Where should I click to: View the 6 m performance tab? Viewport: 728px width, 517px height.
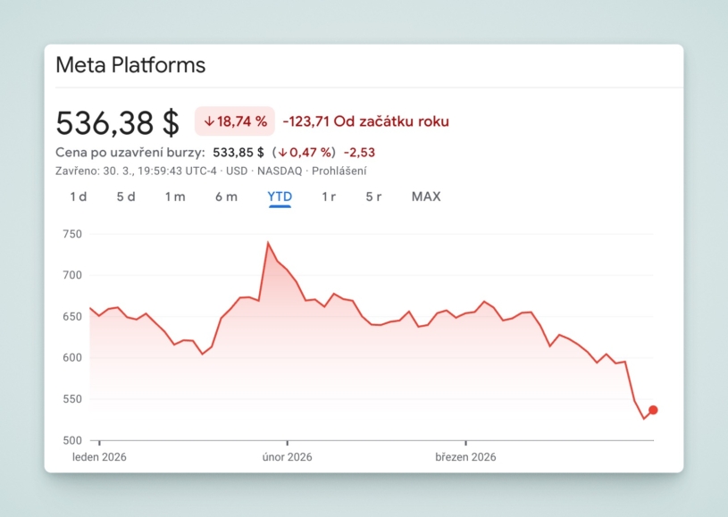226,196
